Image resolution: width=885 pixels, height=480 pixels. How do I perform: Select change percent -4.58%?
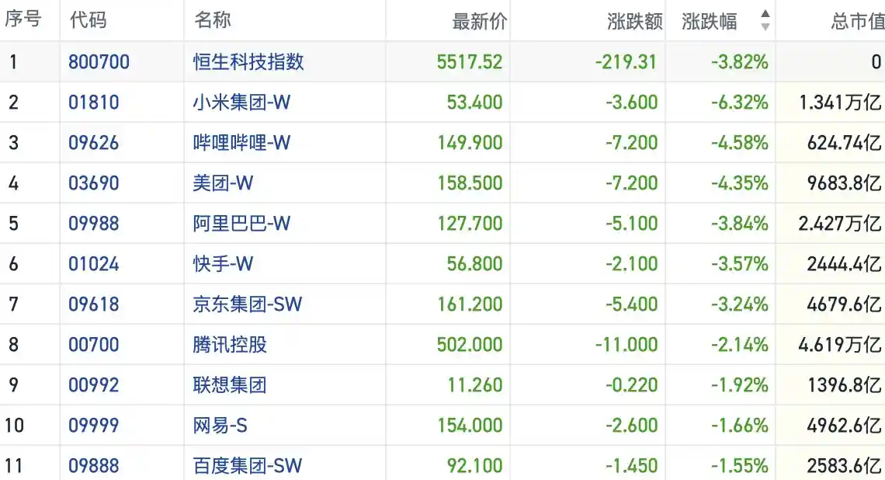(739, 143)
